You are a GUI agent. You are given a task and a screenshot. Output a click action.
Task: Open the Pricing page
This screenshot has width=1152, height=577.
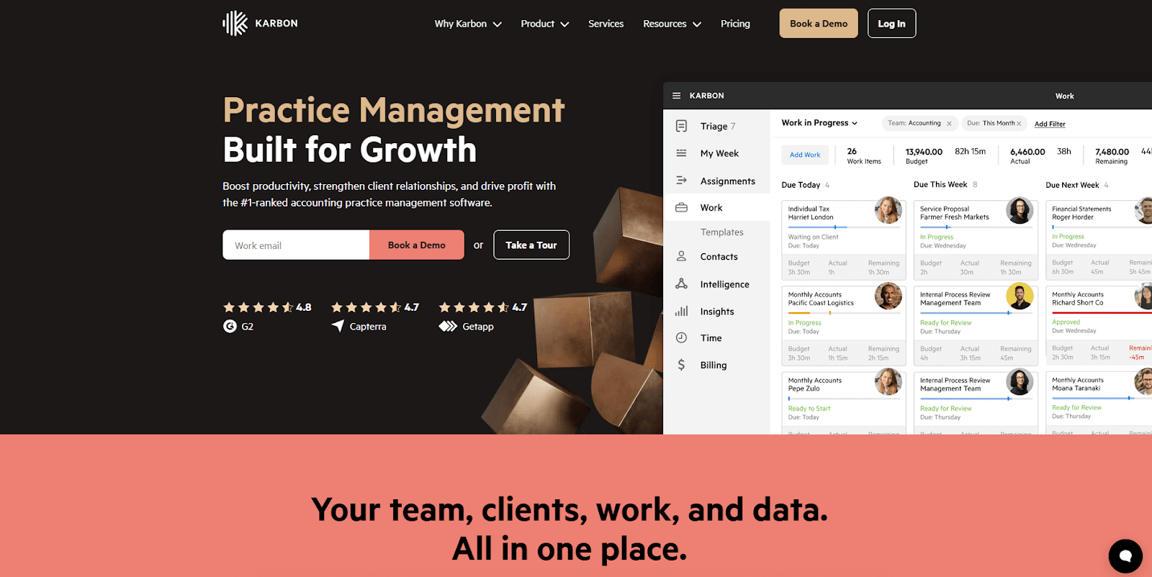[735, 24]
